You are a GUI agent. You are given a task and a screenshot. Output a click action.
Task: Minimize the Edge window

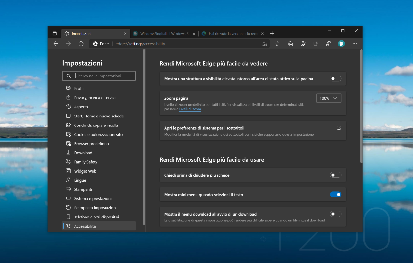click(x=330, y=31)
